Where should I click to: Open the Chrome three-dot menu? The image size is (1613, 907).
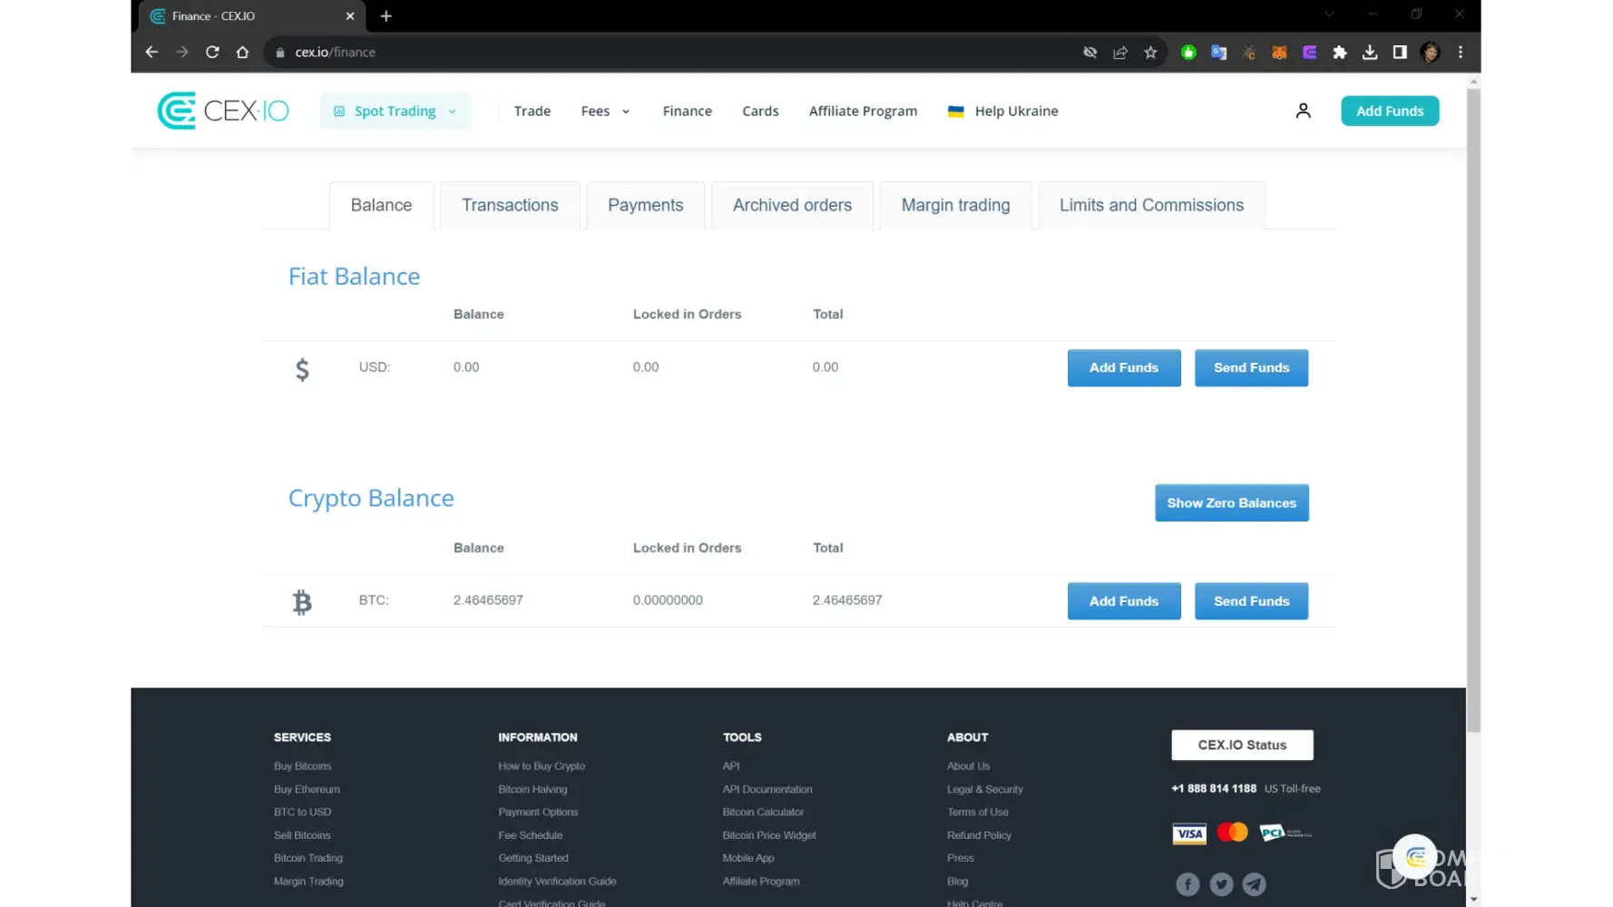pos(1461,53)
